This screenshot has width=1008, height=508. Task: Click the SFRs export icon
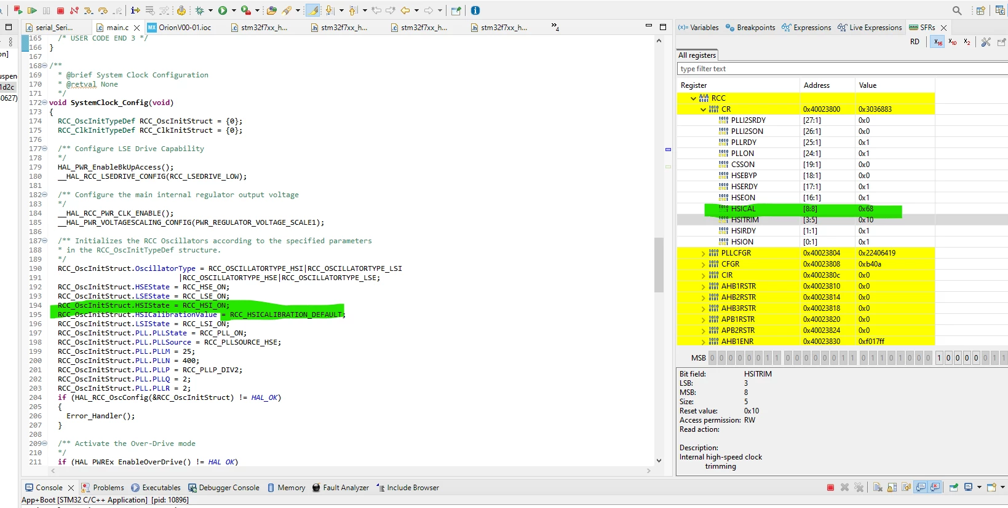1001,42
